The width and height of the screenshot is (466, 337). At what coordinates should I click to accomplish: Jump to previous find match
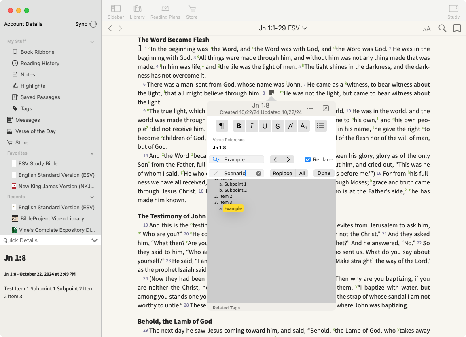275,159
